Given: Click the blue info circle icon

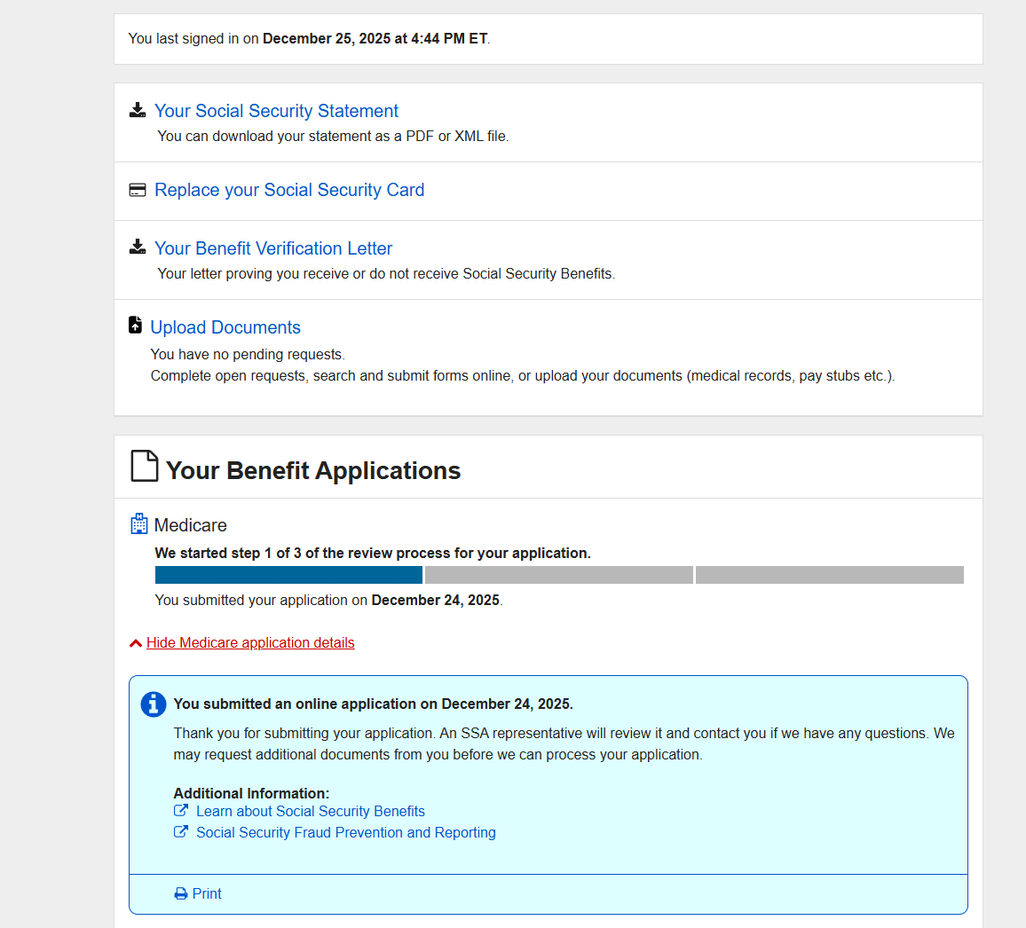Looking at the screenshot, I should click(x=154, y=704).
